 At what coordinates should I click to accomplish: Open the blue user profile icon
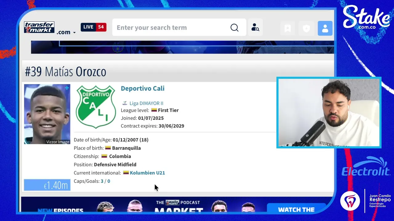[x=325, y=28]
